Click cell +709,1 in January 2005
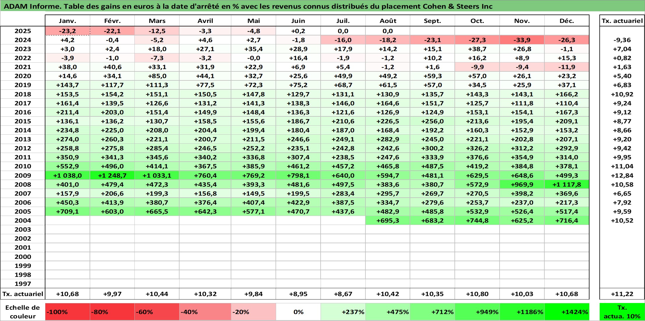The height and width of the screenshot is (321, 645). click(67, 212)
